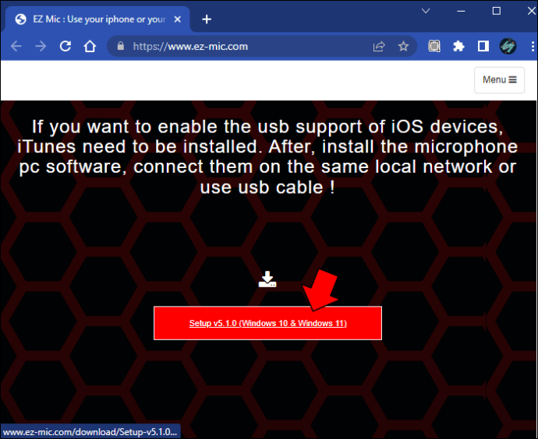Go back to previous page
The image size is (538, 439).
coord(16,46)
